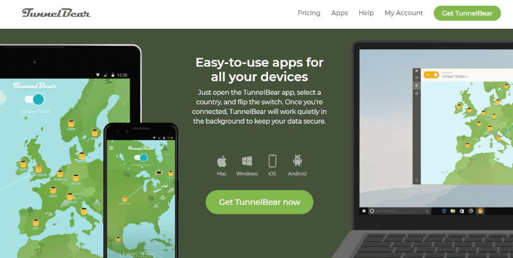Launch Edge browser from the laptop taskbar
The height and width of the screenshot is (258, 513).
pos(444,211)
